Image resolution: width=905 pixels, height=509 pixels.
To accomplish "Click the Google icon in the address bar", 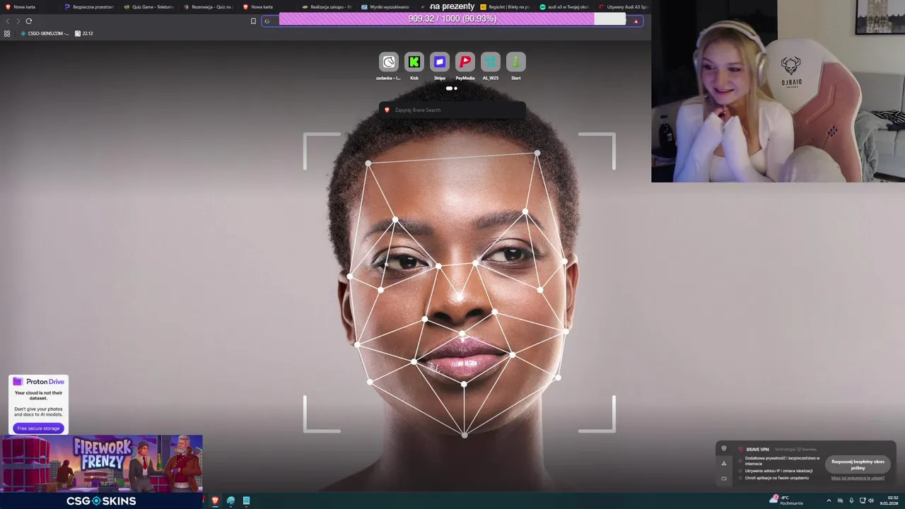I will [x=267, y=21].
